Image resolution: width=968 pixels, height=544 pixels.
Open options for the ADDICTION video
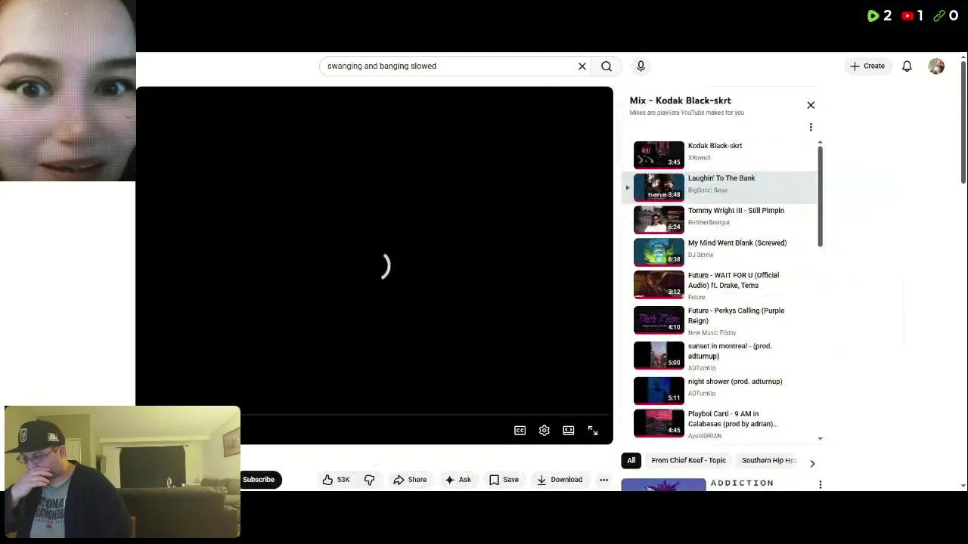point(821,484)
